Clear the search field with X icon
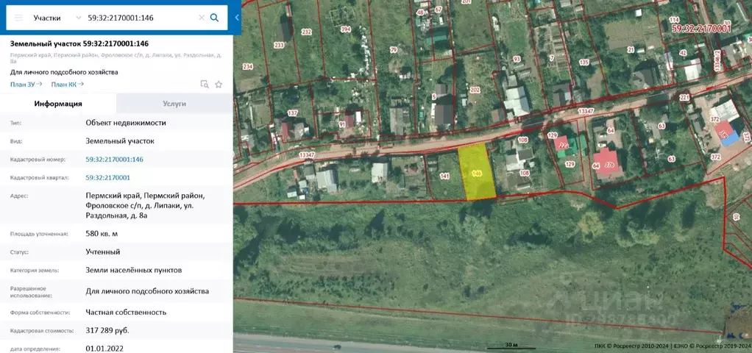Screen dimensions: 752x353 pyautogui.click(x=202, y=18)
